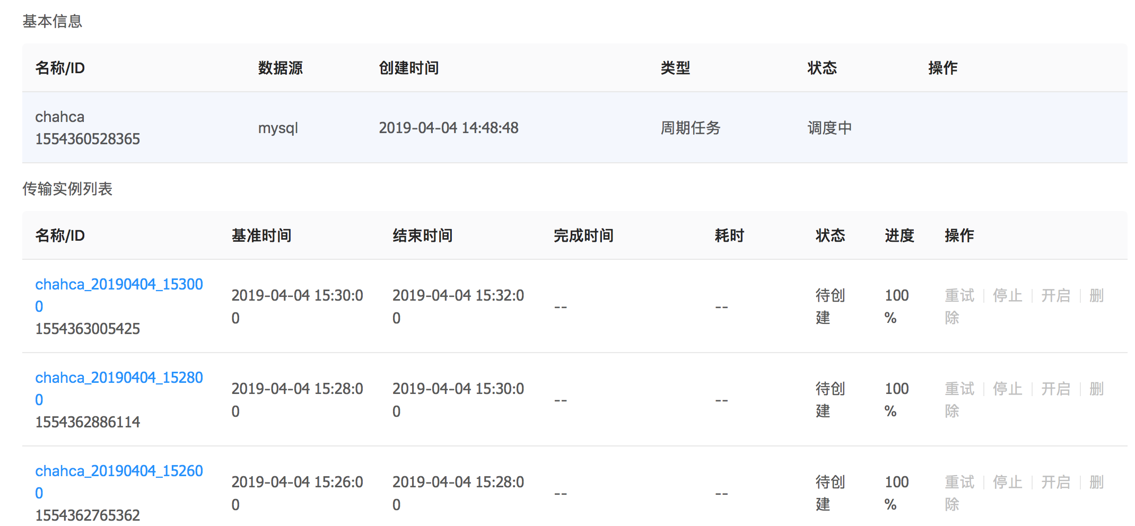Click the 进度 column header
1135x526 pixels.
point(899,235)
